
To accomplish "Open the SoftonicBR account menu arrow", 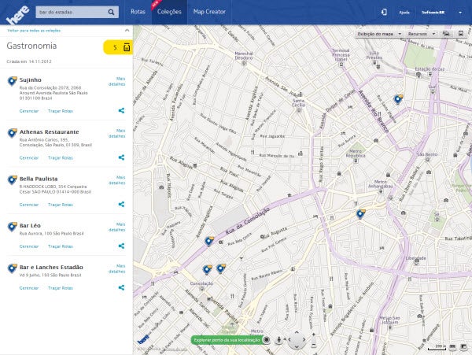I will pos(459,13).
